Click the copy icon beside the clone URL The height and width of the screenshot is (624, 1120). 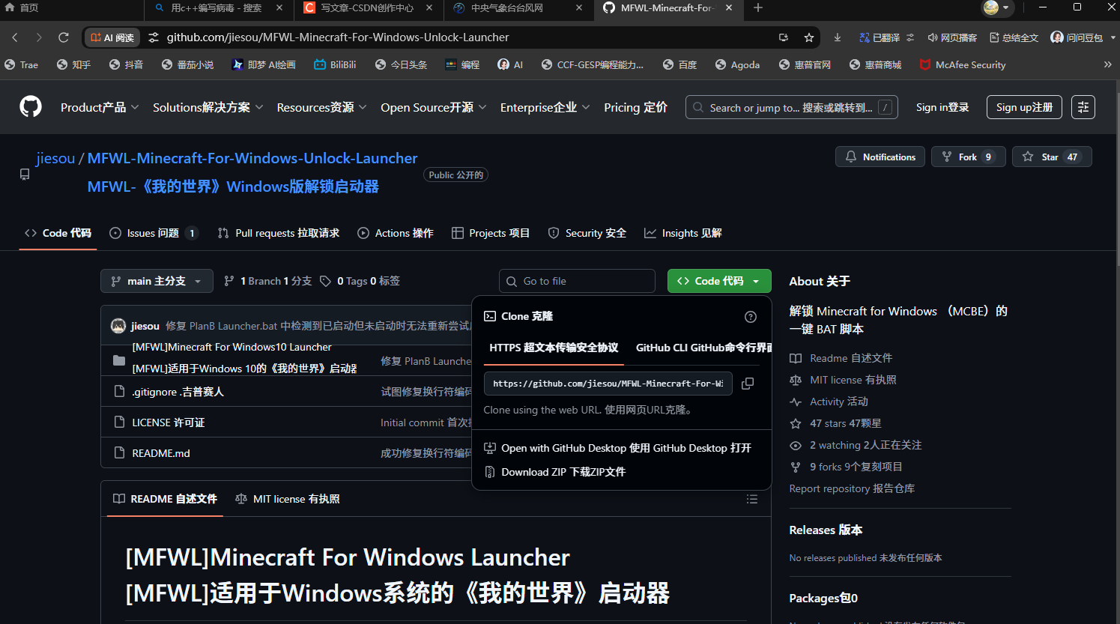pyautogui.click(x=747, y=383)
